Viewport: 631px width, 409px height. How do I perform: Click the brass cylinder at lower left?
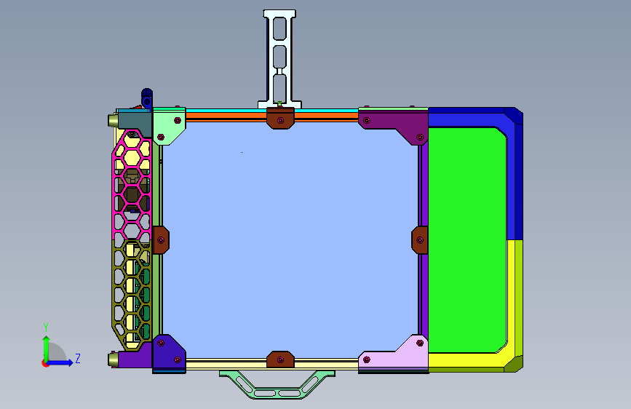(113, 359)
